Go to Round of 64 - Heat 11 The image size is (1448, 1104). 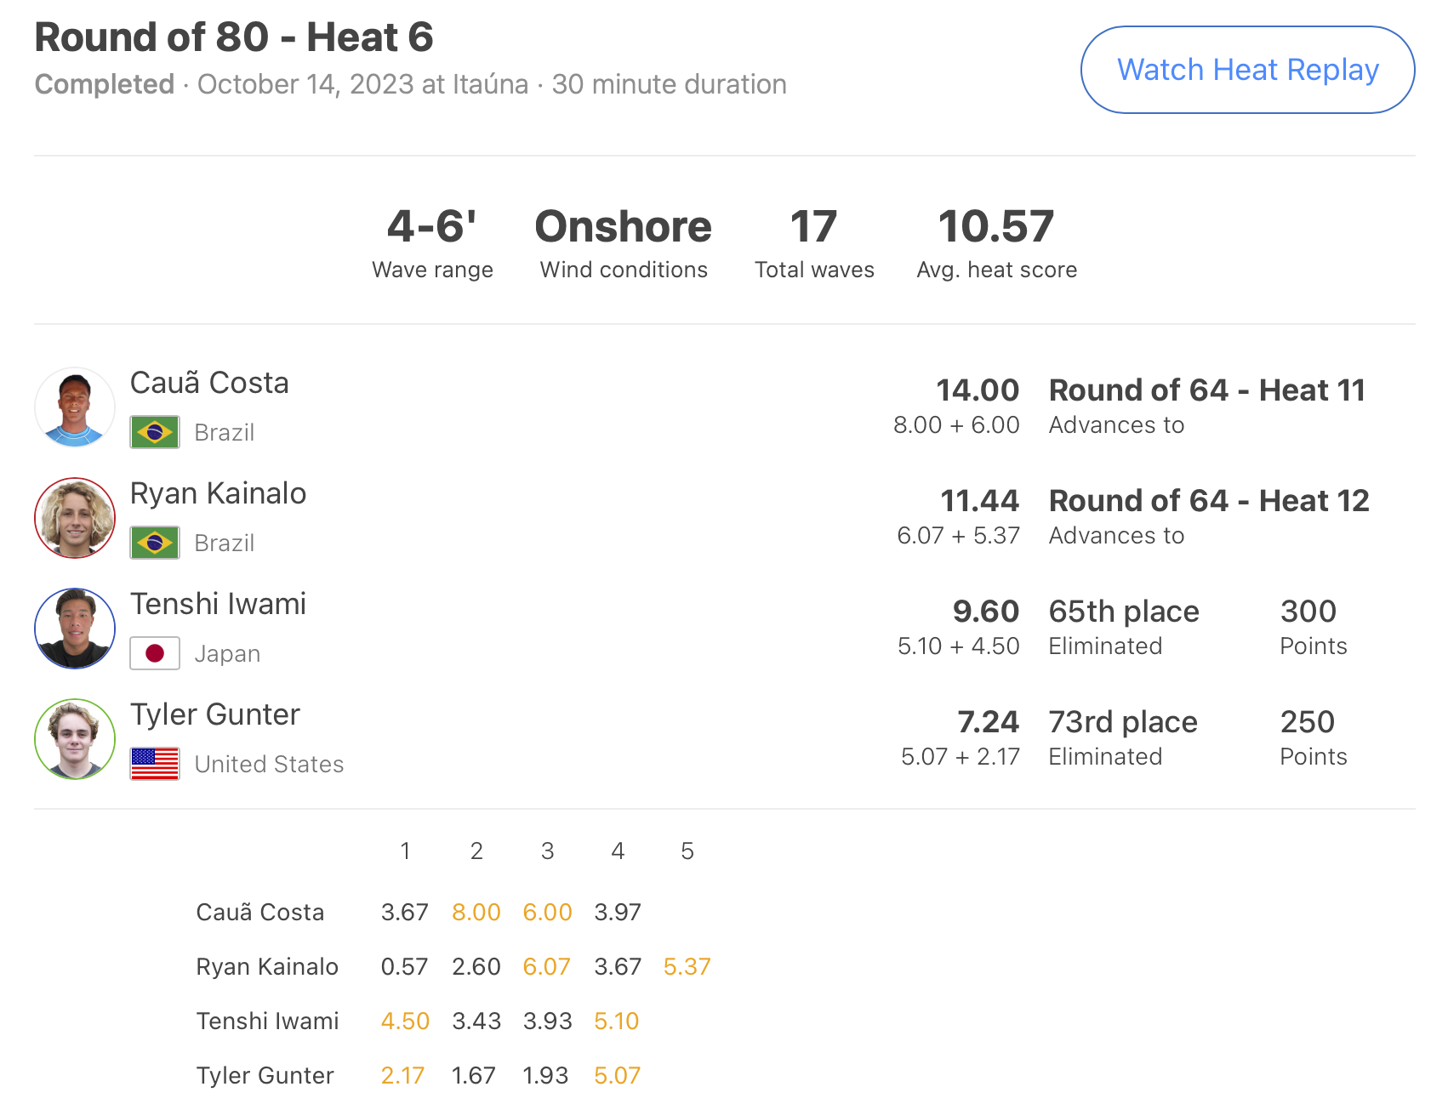(x=1207, y=390)
